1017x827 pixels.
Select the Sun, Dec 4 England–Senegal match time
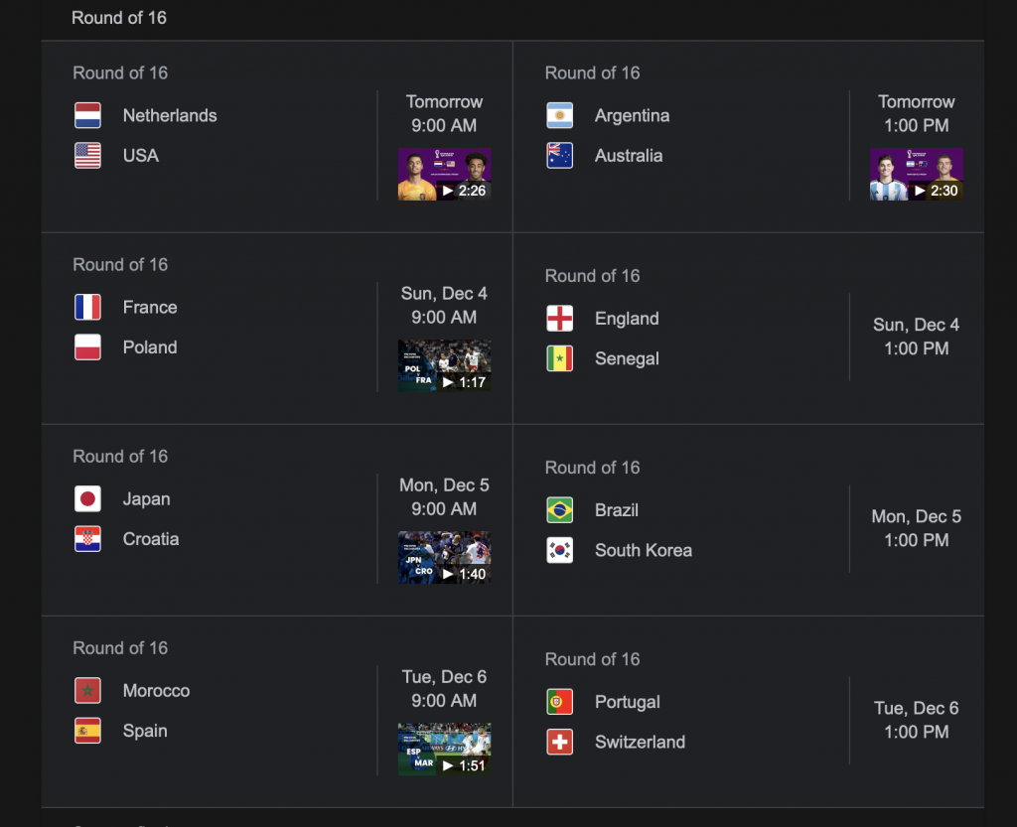[x=916, y=337]
